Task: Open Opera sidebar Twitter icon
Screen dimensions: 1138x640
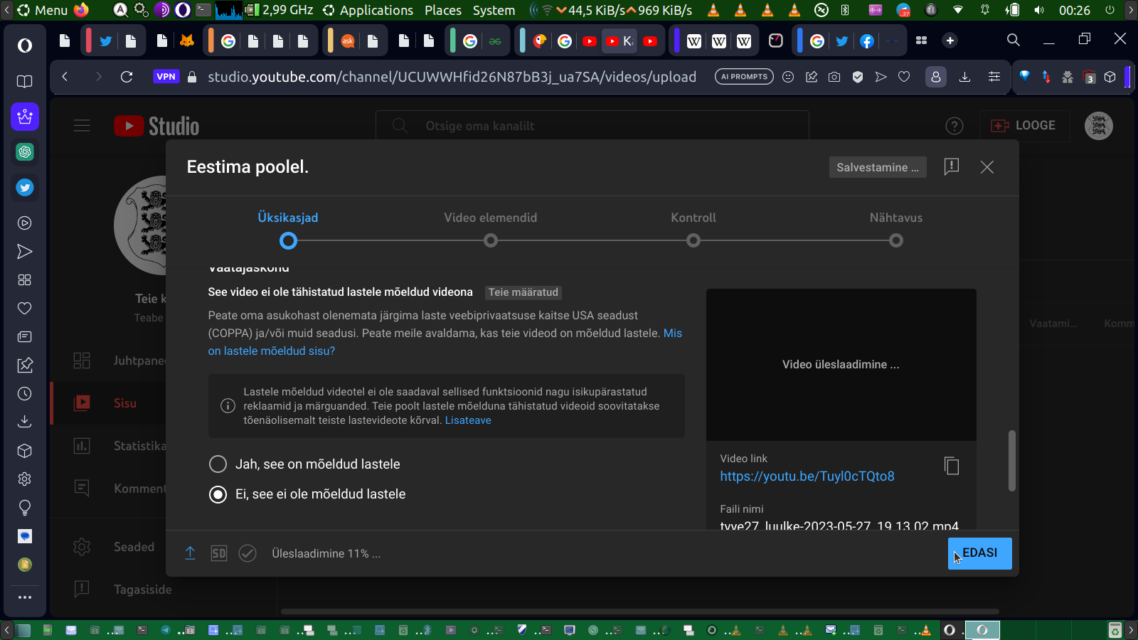Action: pyautogui.click(x=25, y=188)
